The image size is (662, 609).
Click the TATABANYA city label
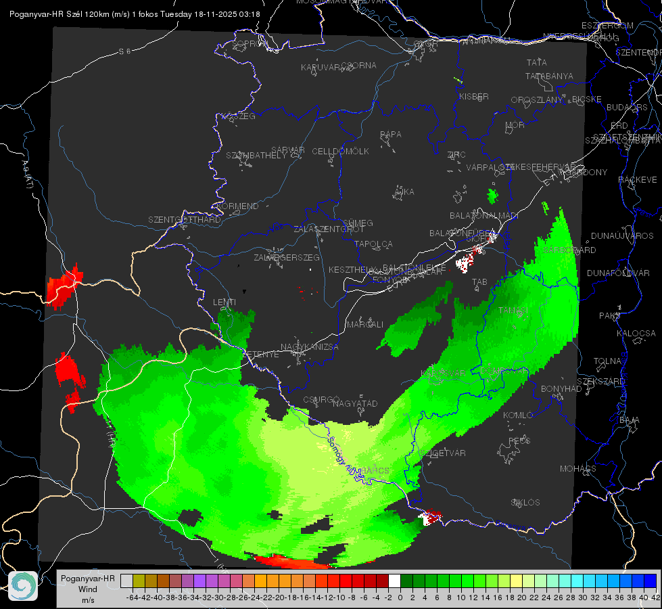pyautogui.click(x=549, y=76)
